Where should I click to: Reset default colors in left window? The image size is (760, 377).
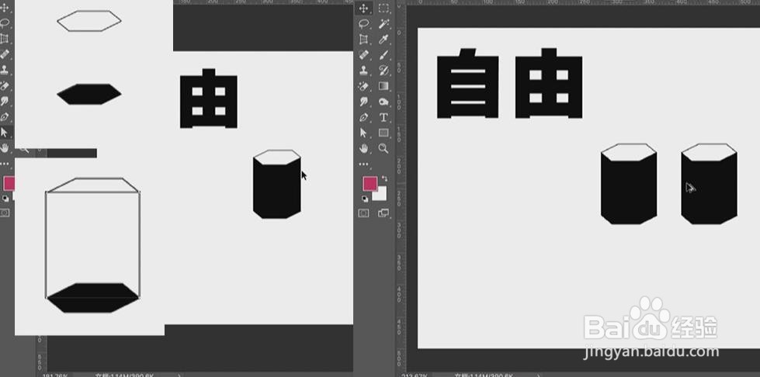tap(5, 198)
